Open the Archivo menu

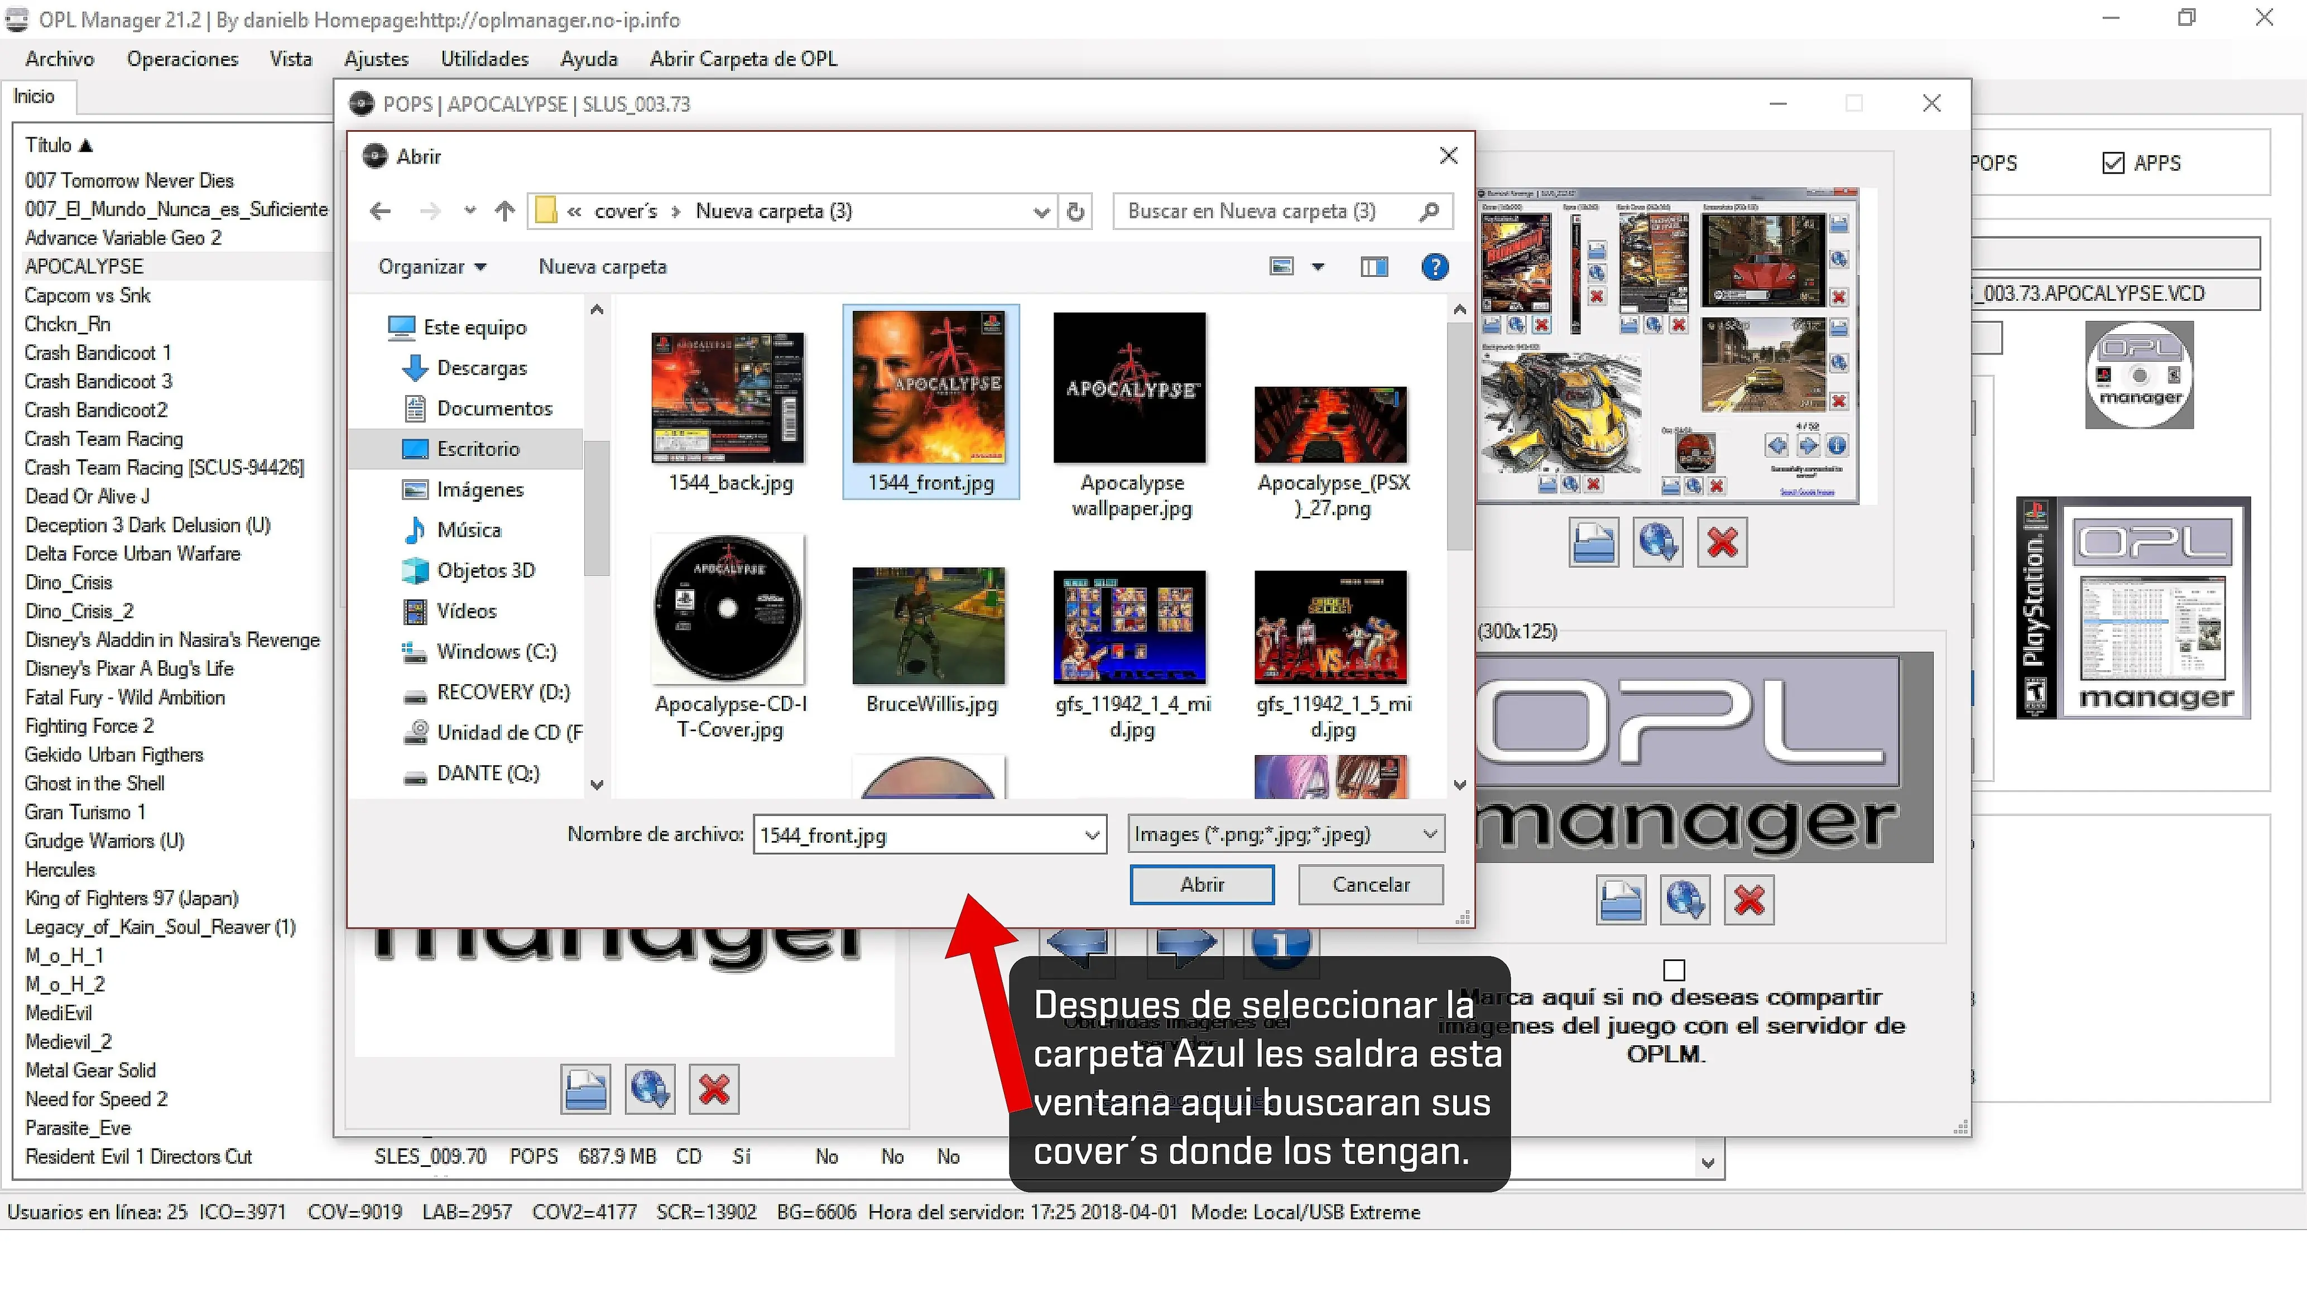pos(60,59)
